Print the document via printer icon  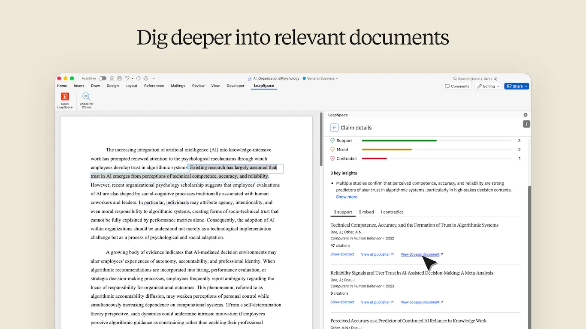146,78
